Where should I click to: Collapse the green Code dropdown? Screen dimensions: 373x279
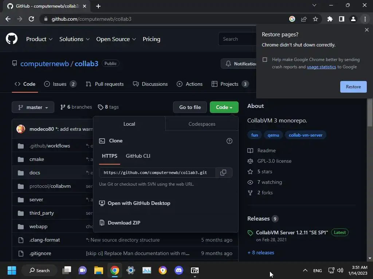224,107
